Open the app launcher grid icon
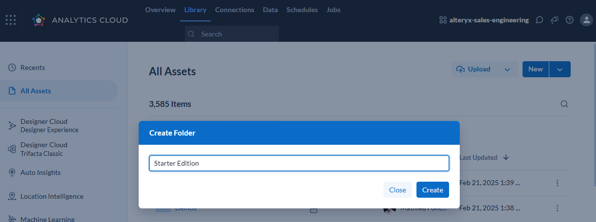 tap(11, 20)
